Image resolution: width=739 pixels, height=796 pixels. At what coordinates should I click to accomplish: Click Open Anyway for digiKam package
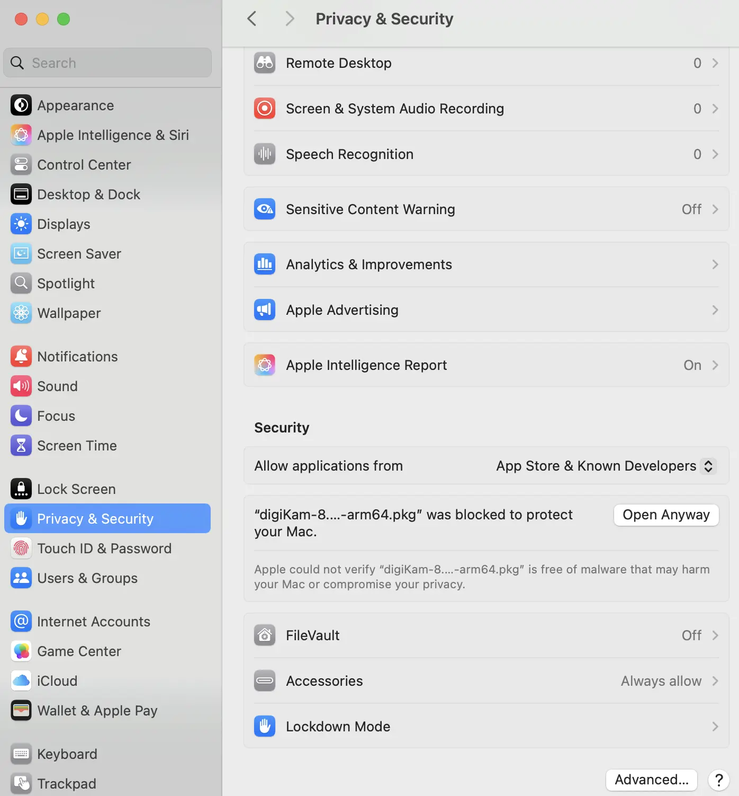[x=666, y=515]
